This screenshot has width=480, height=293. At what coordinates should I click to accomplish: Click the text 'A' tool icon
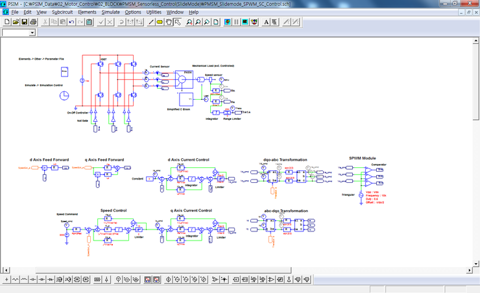pyautogui.click(x=265, y=22)
